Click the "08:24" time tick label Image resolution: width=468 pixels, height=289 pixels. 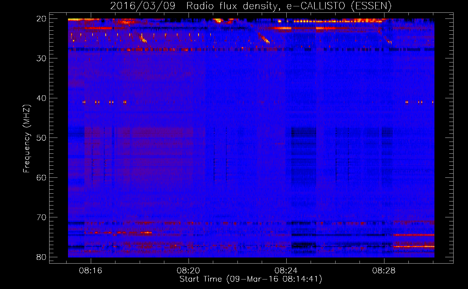click(286, 271)
